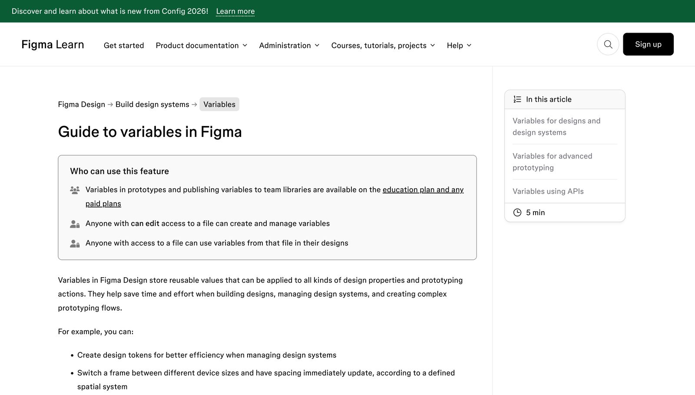Image resolution: width=695 pixels, height=395 pixels.
Task: Click the lock-person icon beside 'Anyone with access to a file'
Action: [x=75, y=244]
